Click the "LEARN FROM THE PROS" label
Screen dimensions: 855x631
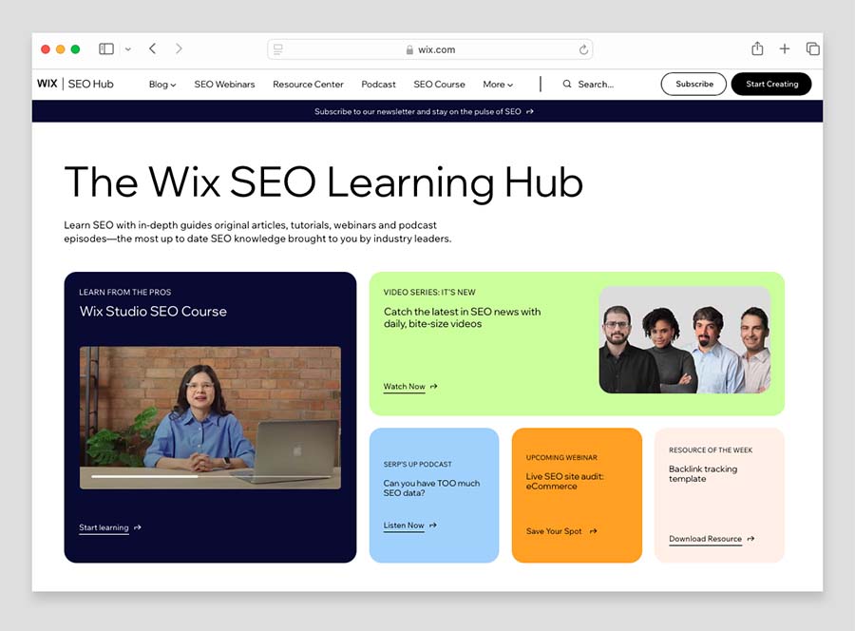124,293
